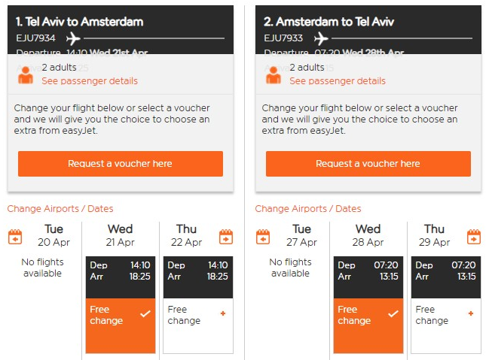Go to next dates after 22 Apr
489x360 pixels.
pos(226,237)
